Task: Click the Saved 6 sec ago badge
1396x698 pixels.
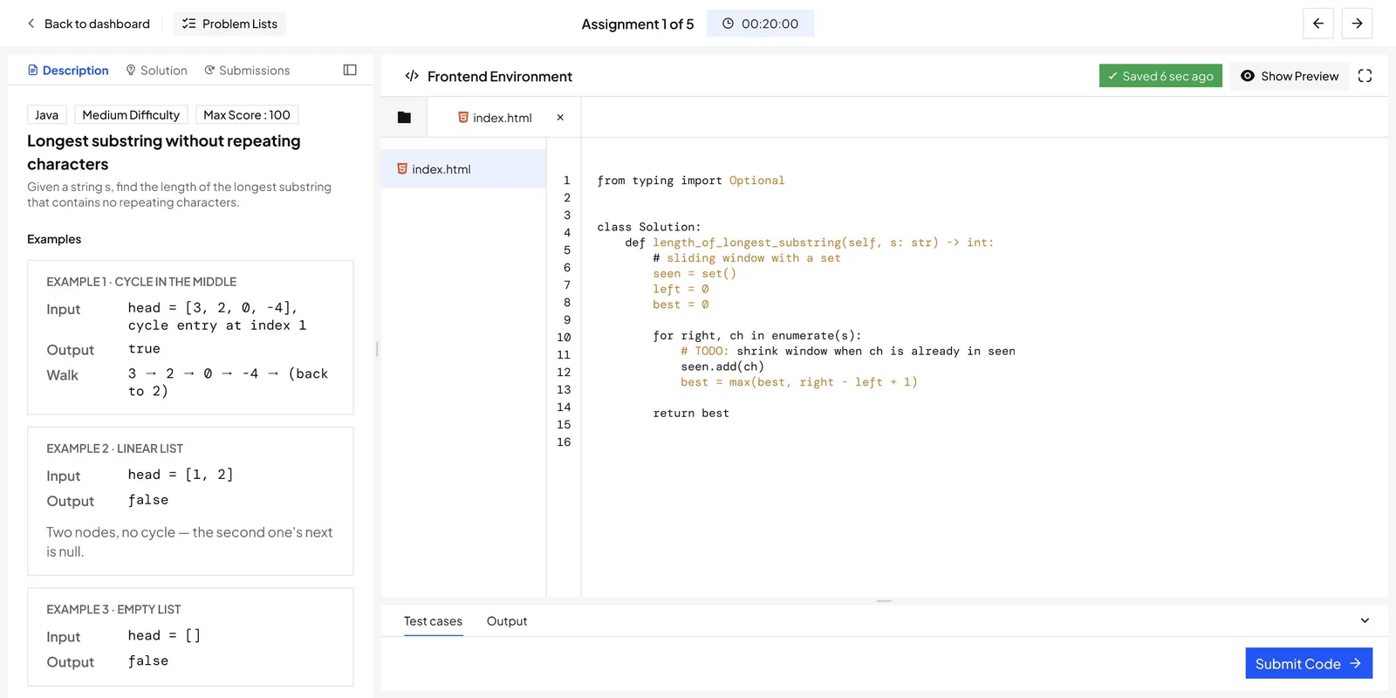Action: [1160, 76]
